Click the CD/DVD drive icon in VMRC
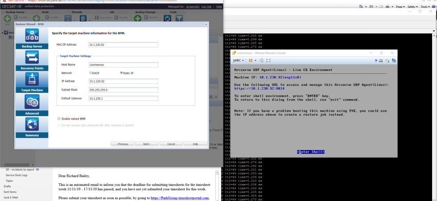Image resolution: width=437 pixels, height=201 pixels. click(x=388, y=60)
